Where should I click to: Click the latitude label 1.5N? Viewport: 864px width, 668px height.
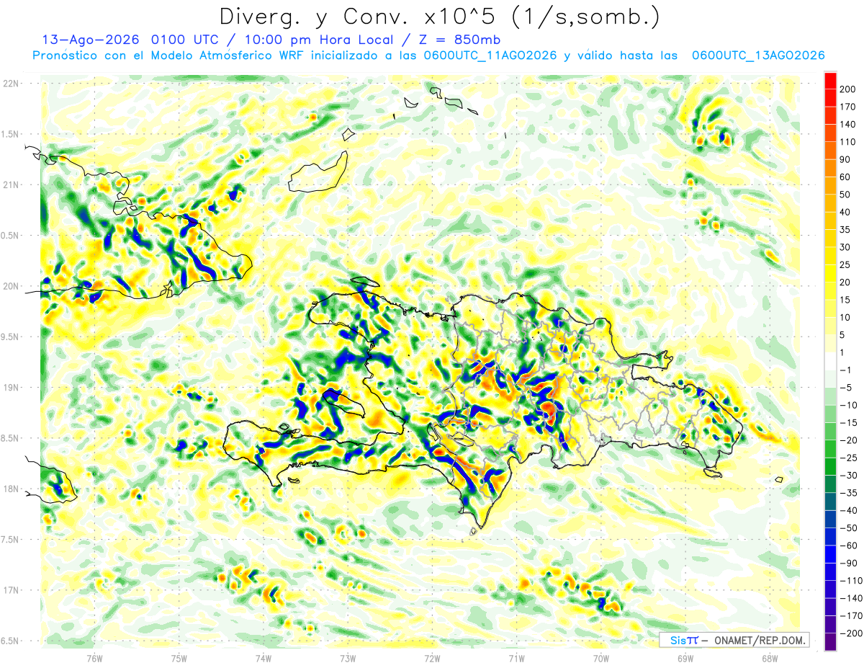click(10, 134)
